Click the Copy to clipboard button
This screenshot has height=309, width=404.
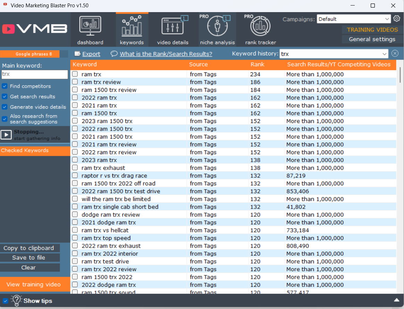click(29, 248)
